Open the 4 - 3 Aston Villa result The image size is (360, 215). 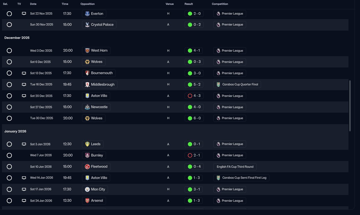coord(194,96)
